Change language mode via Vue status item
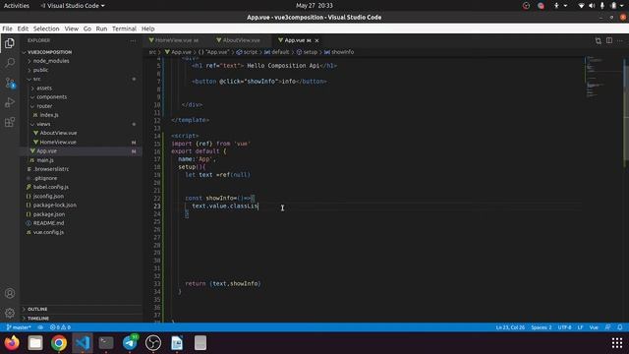This screenshot has width=629, height=354. tap(594, 327)
